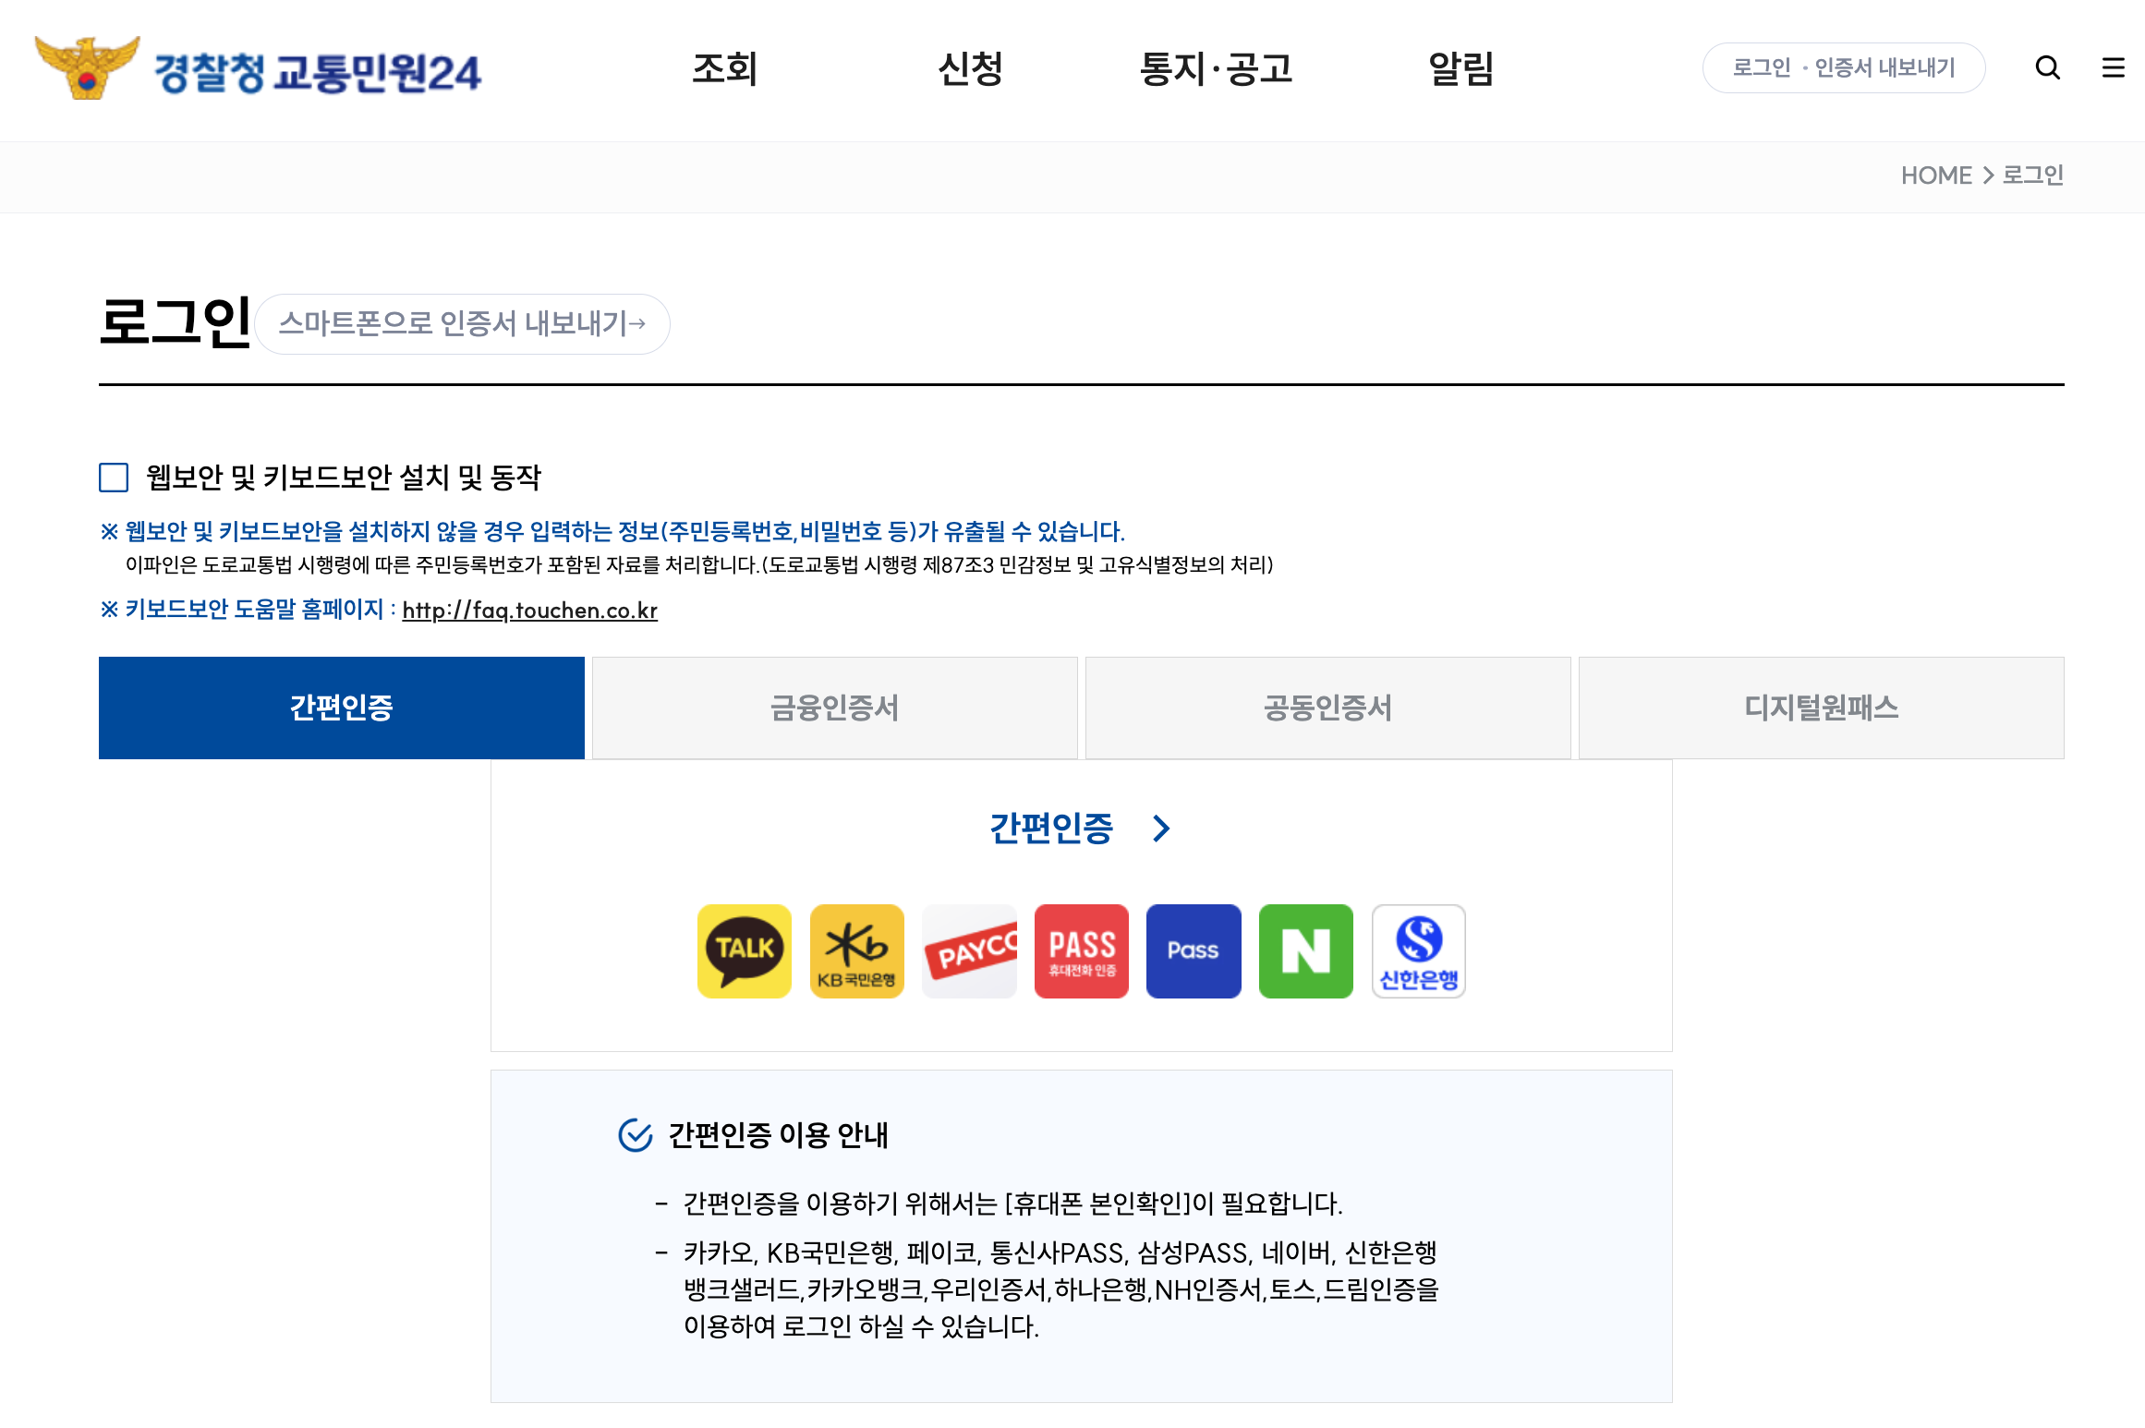This screenshot has height=1428, width=2145.
Task: Open the search magnifier icon
Action: [2047, 67]
